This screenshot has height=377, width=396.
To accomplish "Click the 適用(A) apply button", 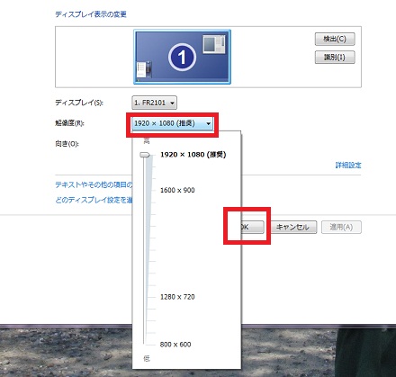I will [x=341, y=227].
